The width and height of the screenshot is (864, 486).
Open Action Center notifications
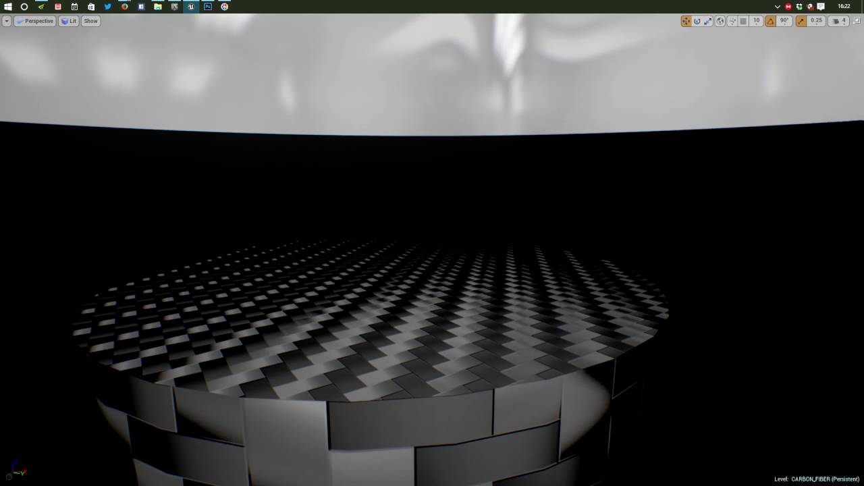tap(821, 7)
